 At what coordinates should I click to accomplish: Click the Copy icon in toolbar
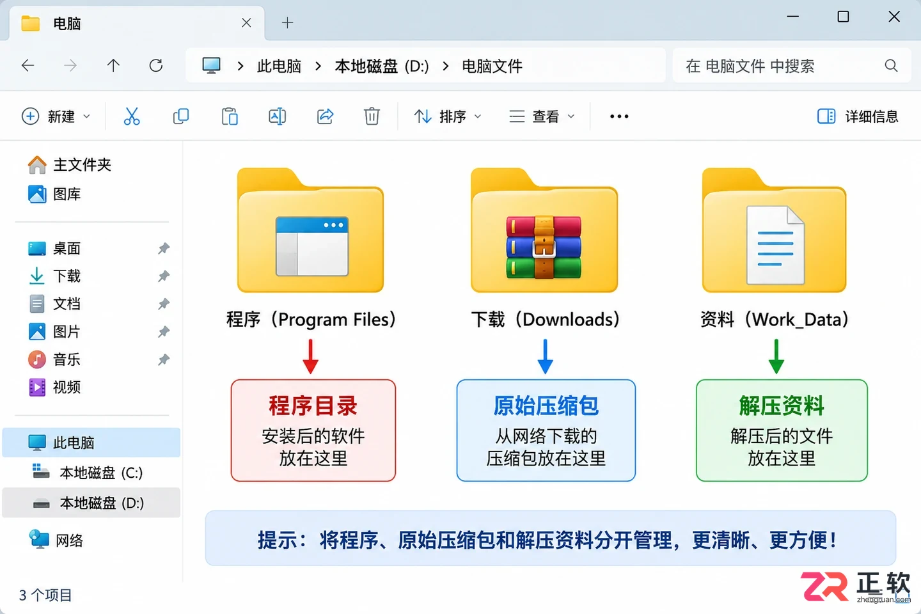pyautogui.click(x=181, y=116)
